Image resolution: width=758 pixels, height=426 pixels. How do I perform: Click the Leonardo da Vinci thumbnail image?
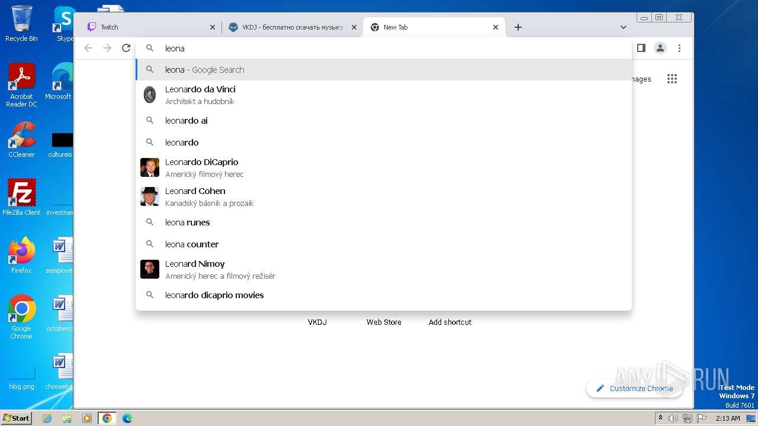coord(150,95)
